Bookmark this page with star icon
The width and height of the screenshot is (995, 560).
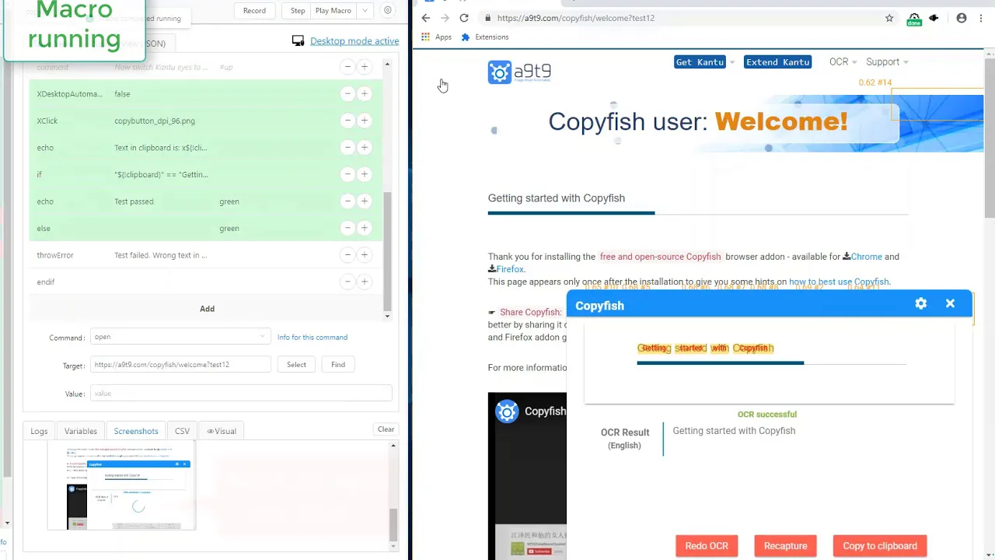(x=889, y=18)
